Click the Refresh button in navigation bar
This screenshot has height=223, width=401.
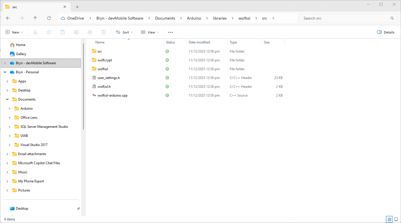tap(49, 18)
